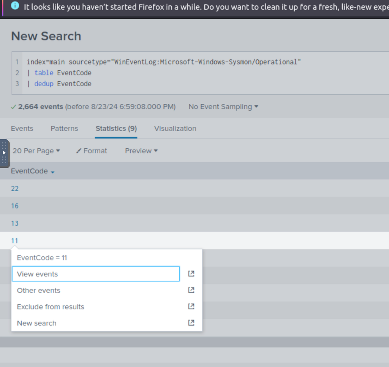
Task: Switch to the Visualization tab
Action: tap(175, 129)
